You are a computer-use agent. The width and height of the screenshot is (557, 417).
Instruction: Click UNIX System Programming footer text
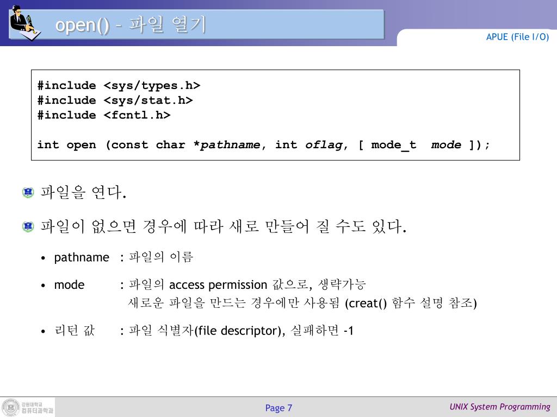500,407
